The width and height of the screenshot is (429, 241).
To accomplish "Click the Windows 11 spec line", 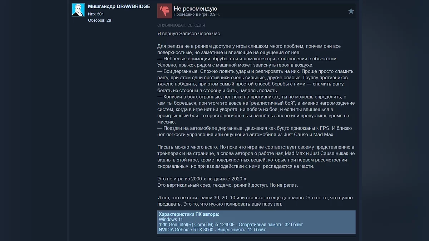I will 171,219.
